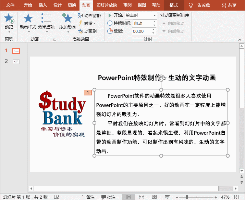This screenshot has width=245, height=200.
Task: Click the Add Animation star icon
Action: tap(67, 18)
